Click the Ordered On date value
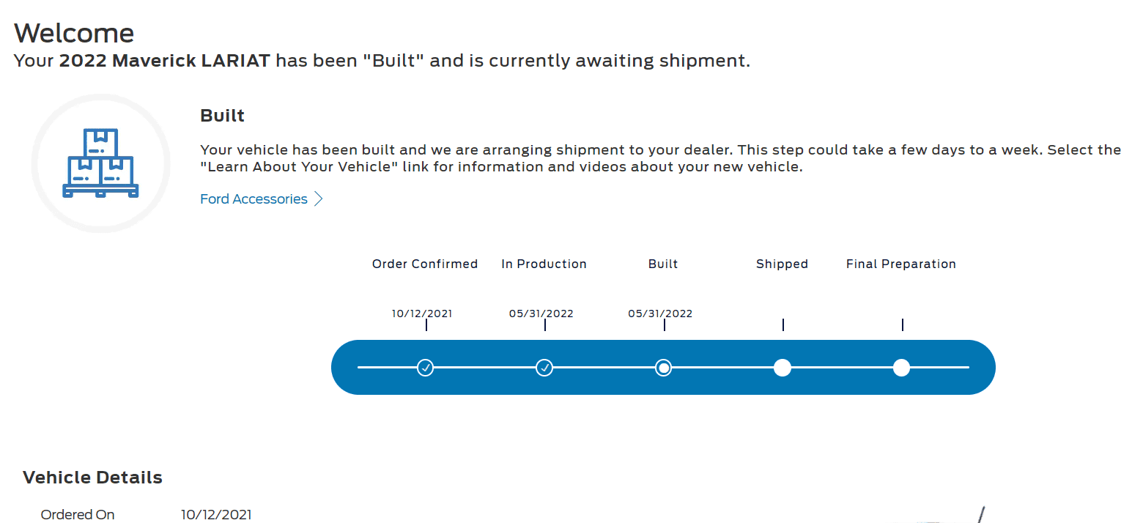Screen dimensions: 1132x523 tap(216, 515)
